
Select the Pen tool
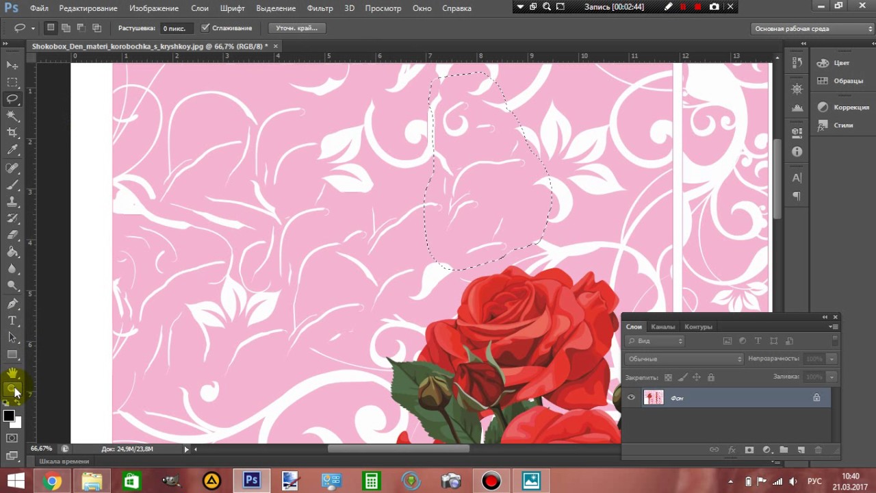click(12, 303)
